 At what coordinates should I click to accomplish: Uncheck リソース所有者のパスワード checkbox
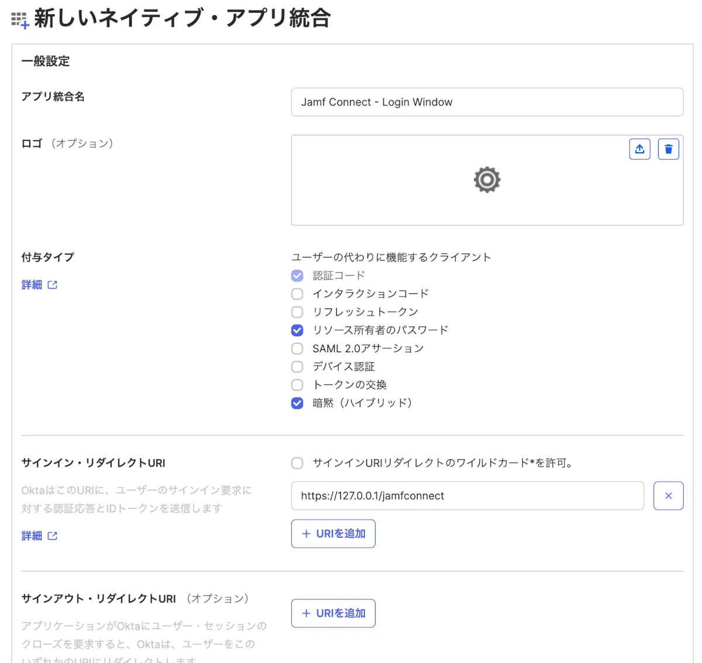tap(297, 330)
